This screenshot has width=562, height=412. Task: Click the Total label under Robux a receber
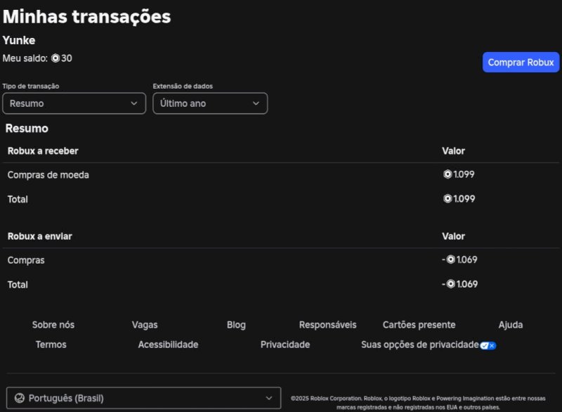[x=18, y=200]
